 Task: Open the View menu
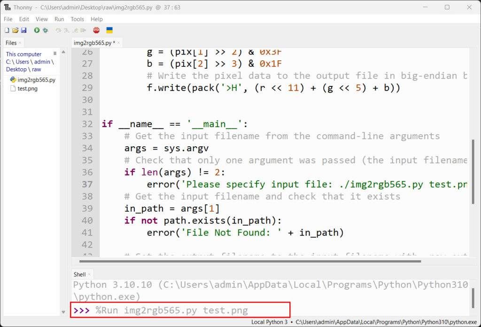pos(42,19)
